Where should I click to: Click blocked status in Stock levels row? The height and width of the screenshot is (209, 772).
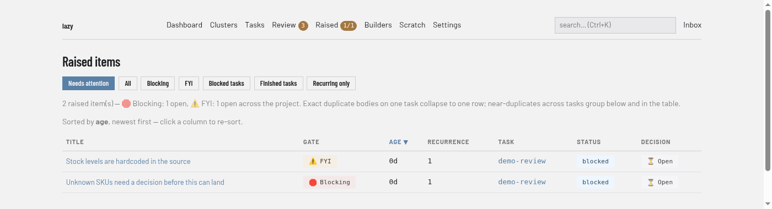(x=596, y=161)
